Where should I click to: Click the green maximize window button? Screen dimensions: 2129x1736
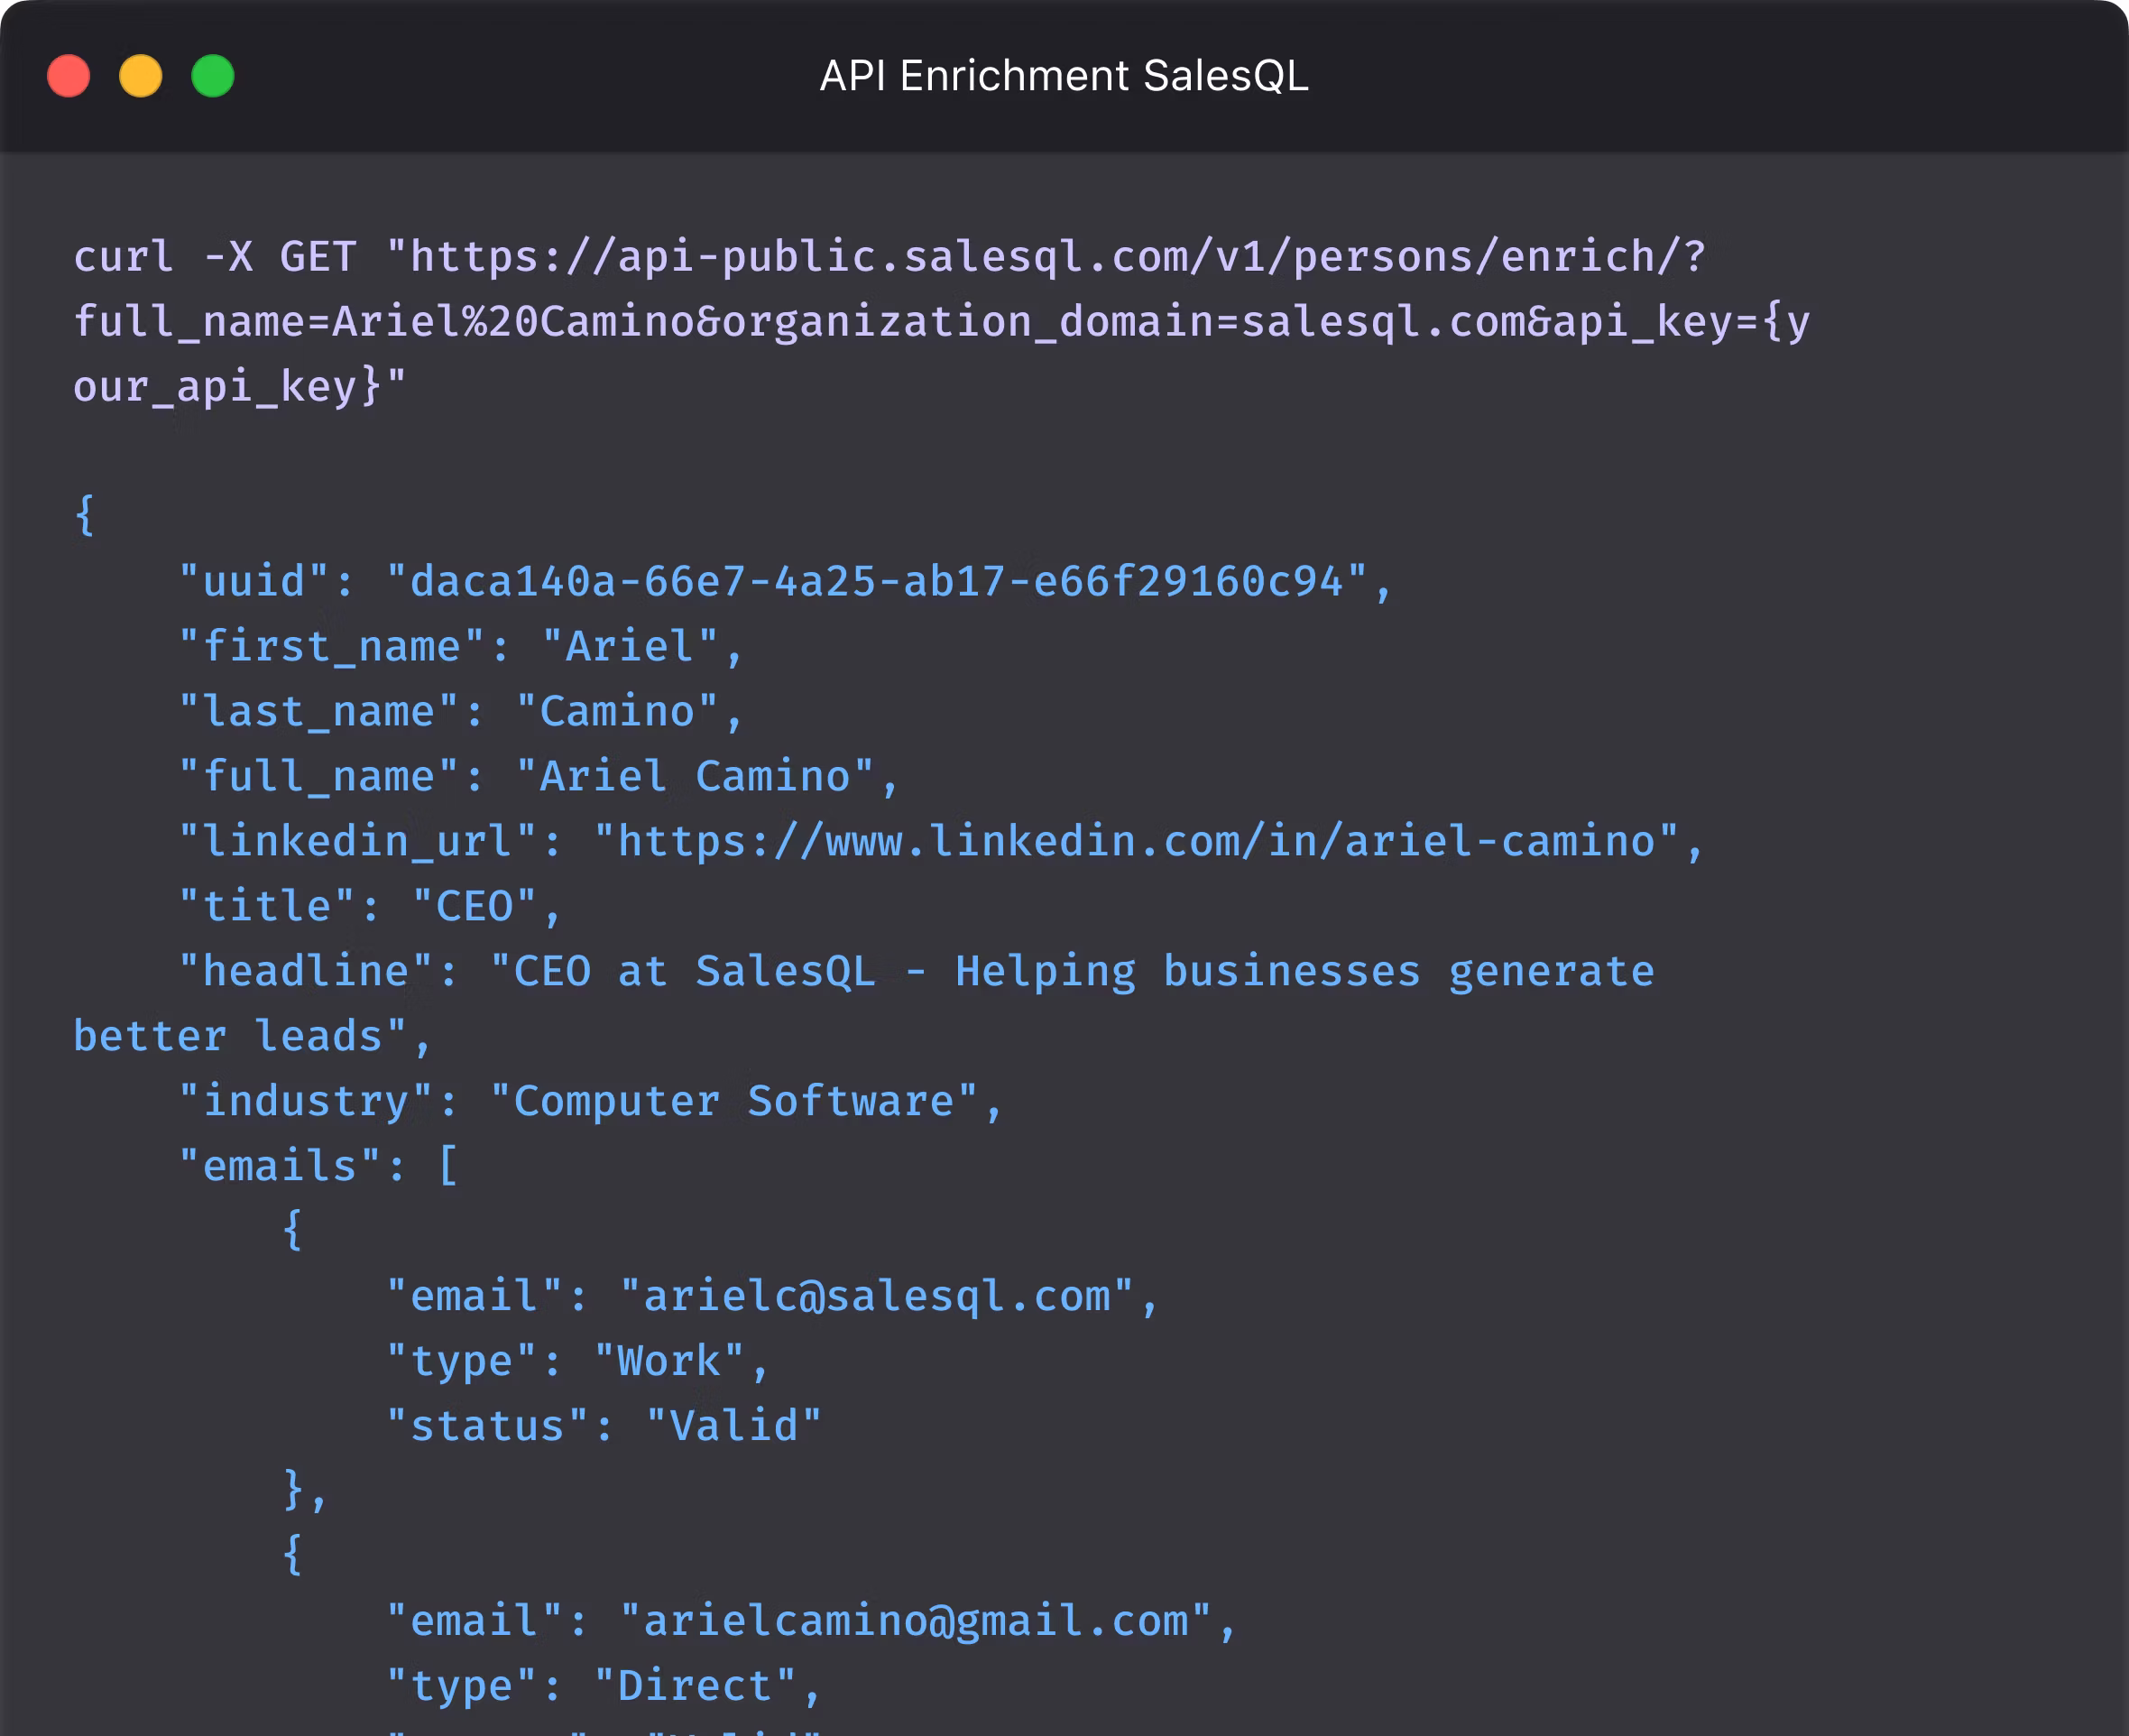(x=213, y=76)
